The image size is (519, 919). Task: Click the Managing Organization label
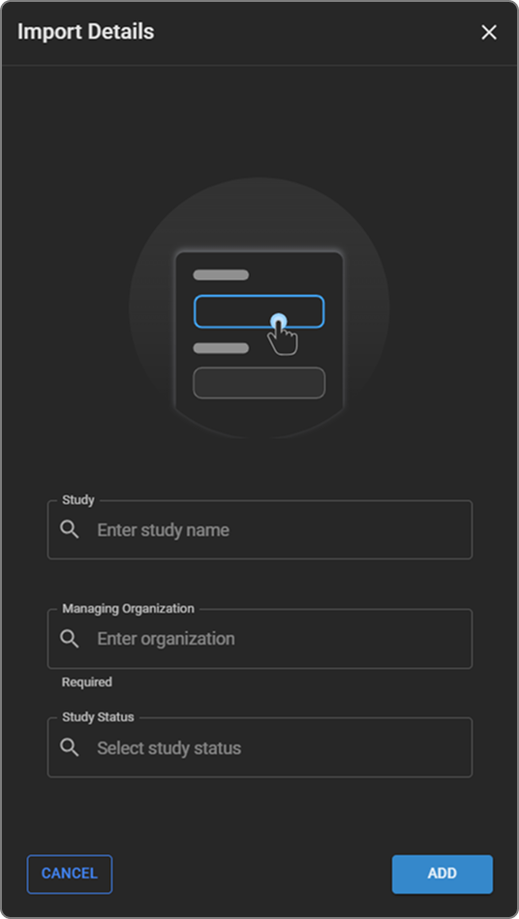click(x=128, y=609)
